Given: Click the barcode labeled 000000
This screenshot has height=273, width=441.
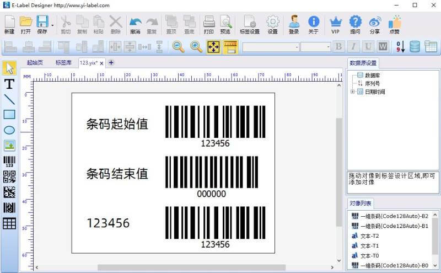Looking at the screenshot, I should 212,177.
